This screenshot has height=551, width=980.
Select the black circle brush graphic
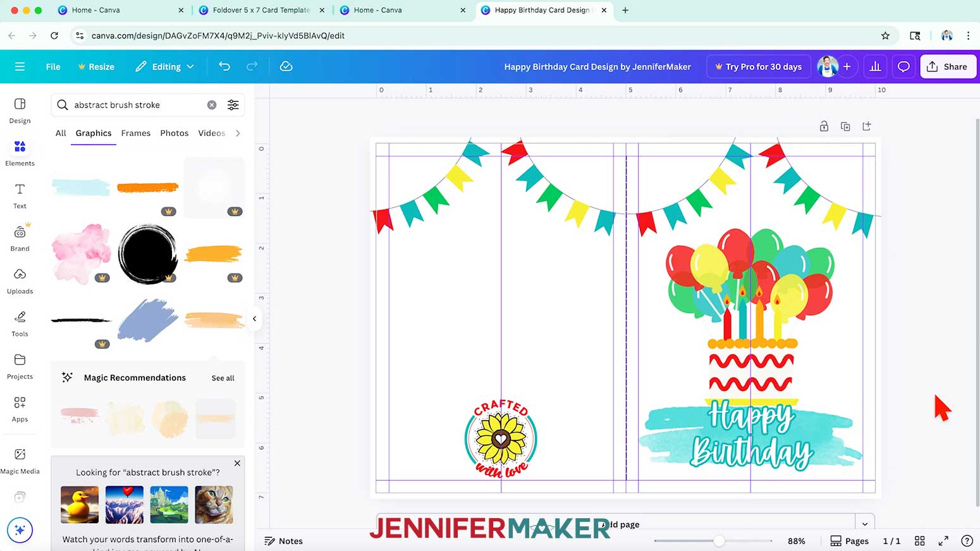(x=147, y=254)
